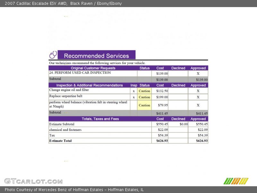The width and height of the screenshot is (257, 193).
Task: Select the perform wheel balance description
Action: coord(88,104)
